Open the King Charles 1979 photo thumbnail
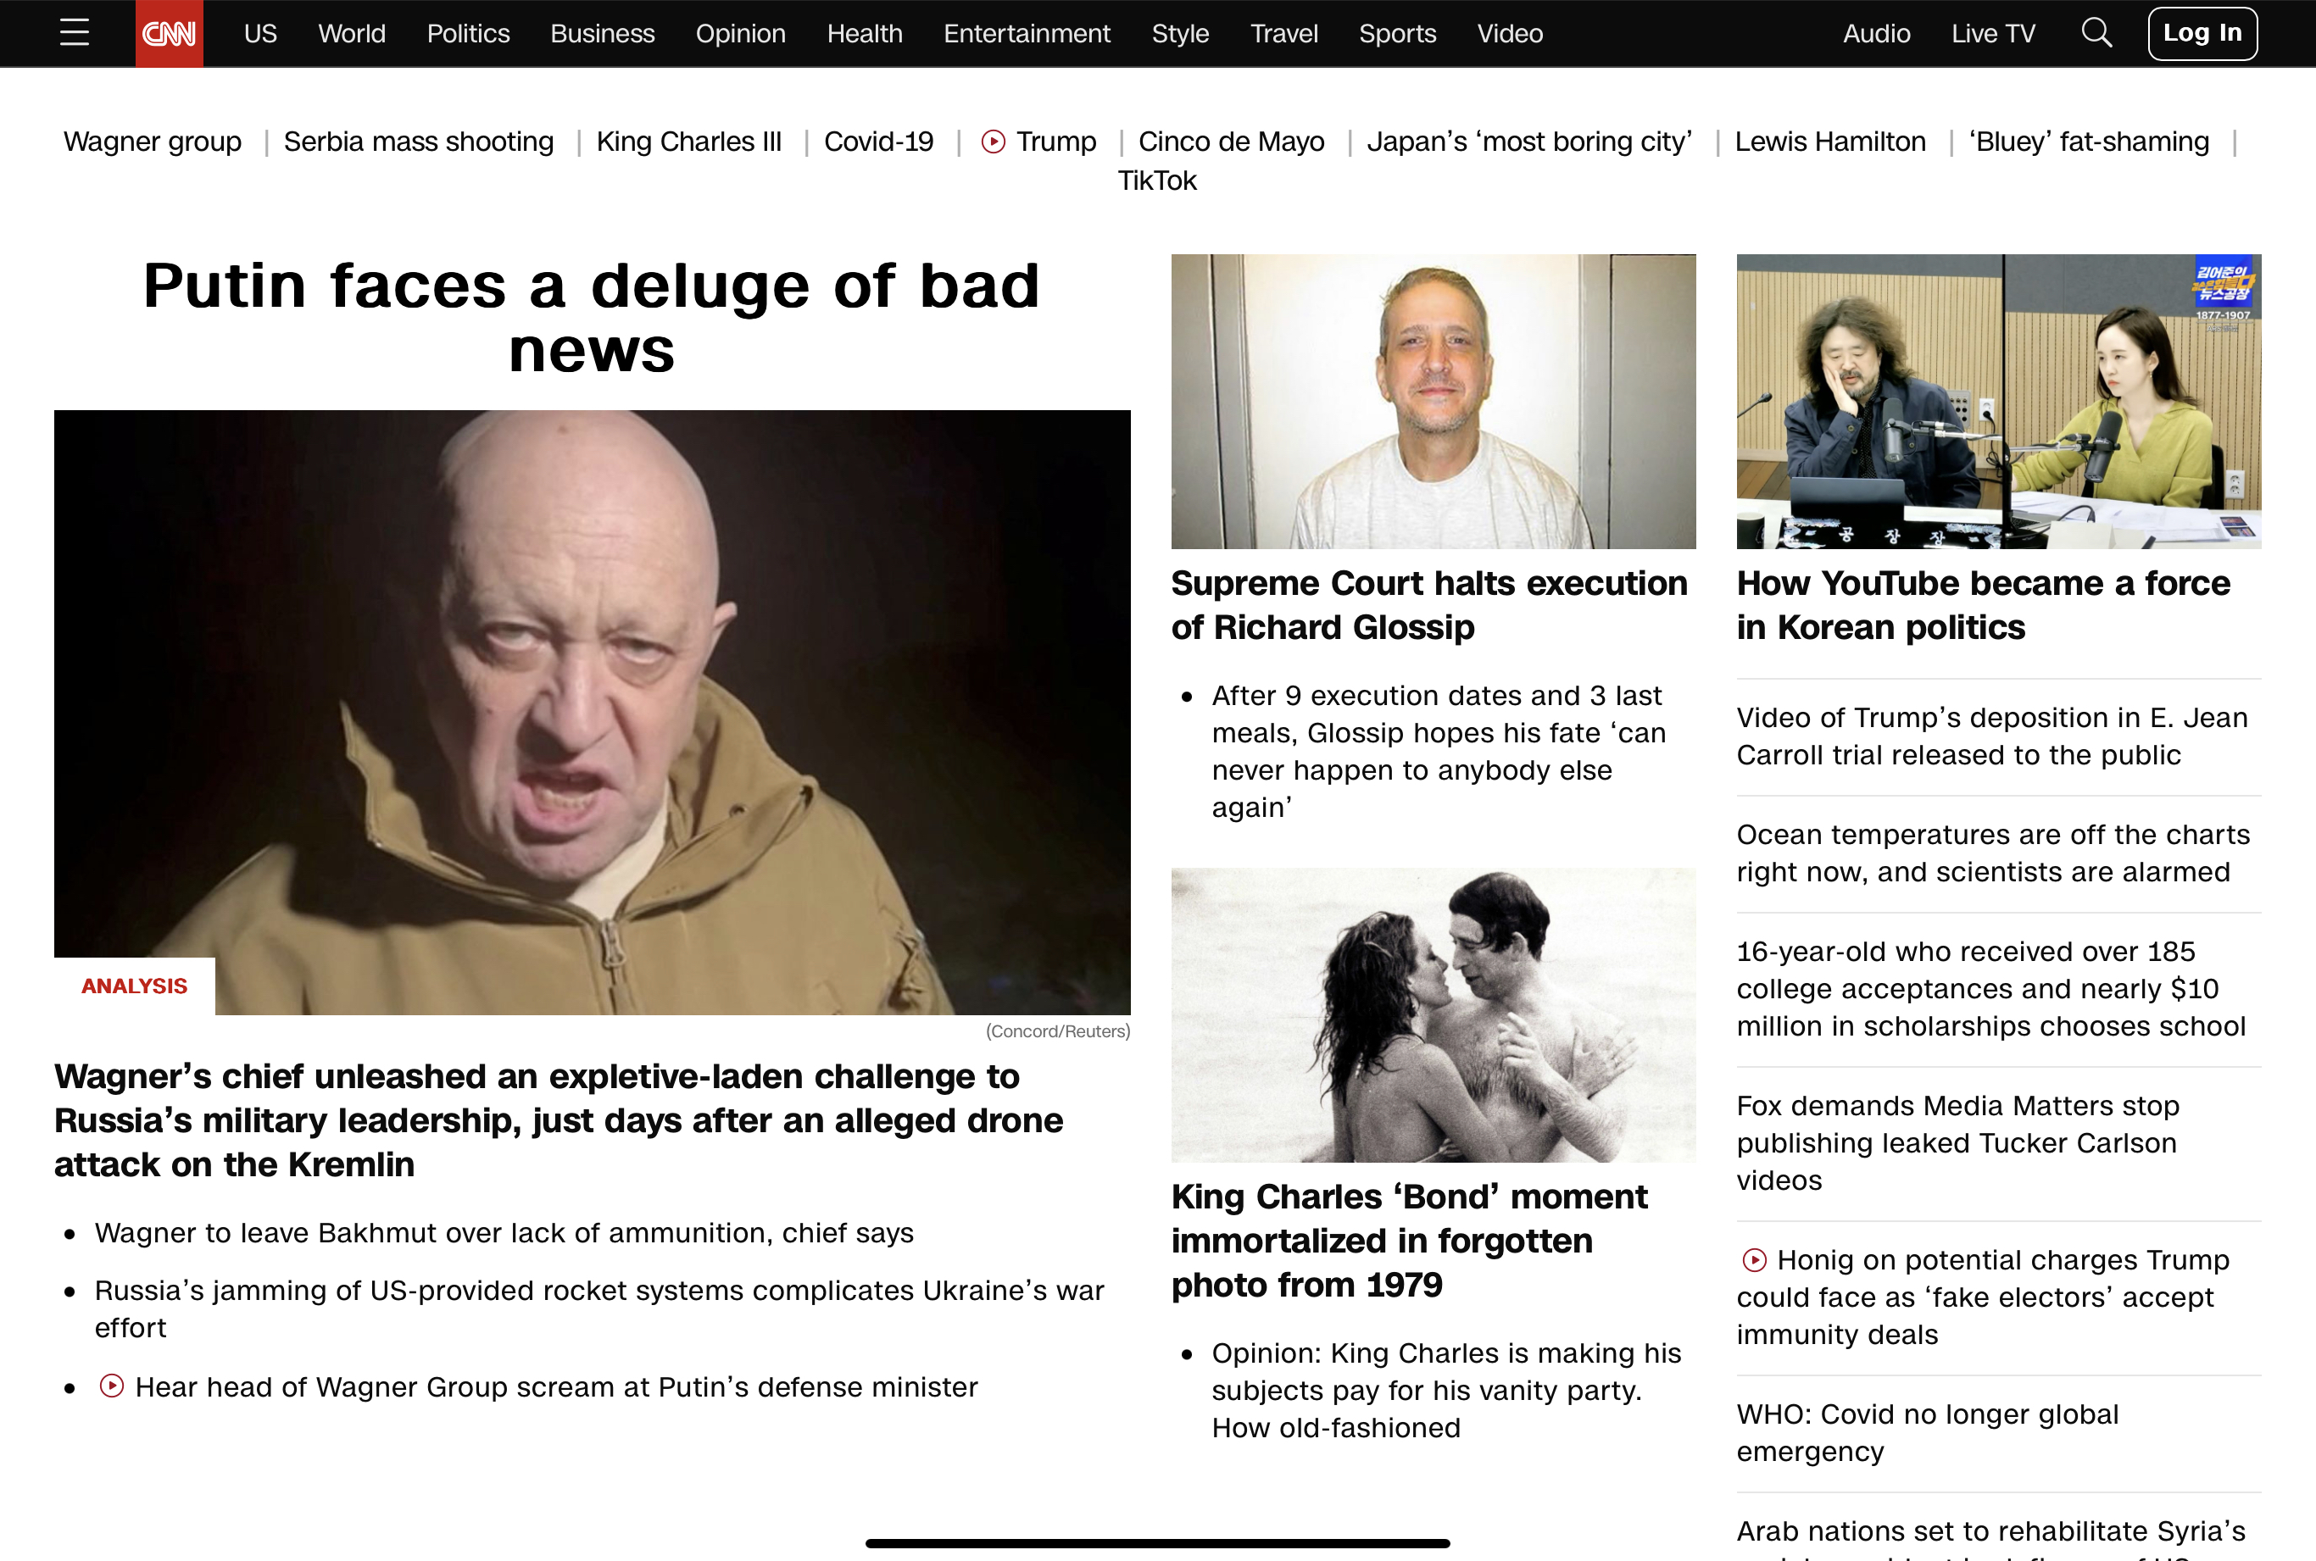Image resolution: width=2316 pixels, height=1561 pixels. (x=1433, y=1014)
